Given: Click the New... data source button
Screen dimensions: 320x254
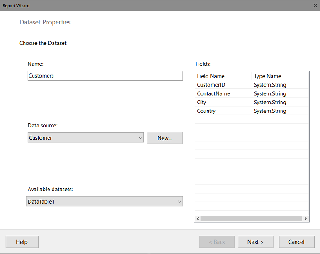Looking at the screenshot, I should 165,138.
